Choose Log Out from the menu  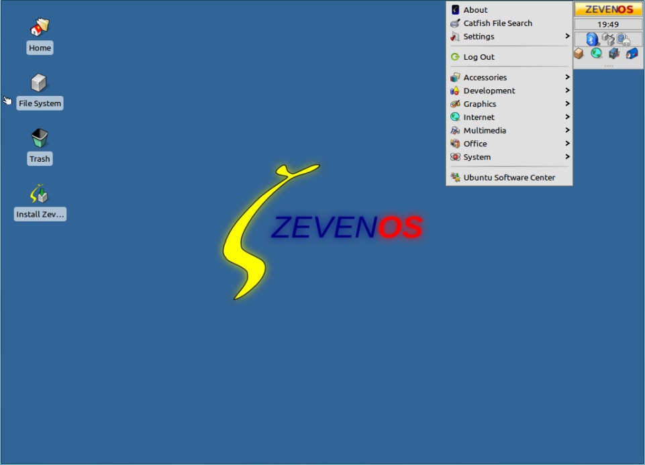[509, 57]
